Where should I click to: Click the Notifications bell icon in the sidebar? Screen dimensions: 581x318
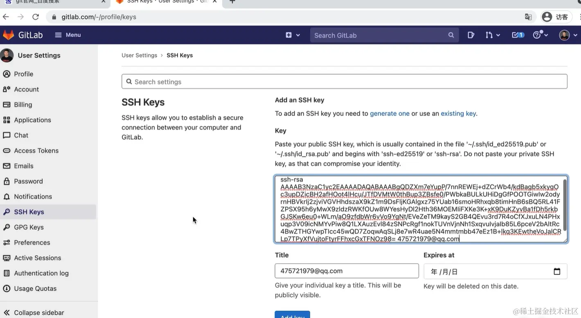(7, 197)
